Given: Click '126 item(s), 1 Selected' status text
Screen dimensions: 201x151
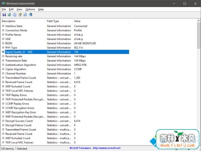Looking at the screenshot, I should pyautogui.click(x=14, y=149).
